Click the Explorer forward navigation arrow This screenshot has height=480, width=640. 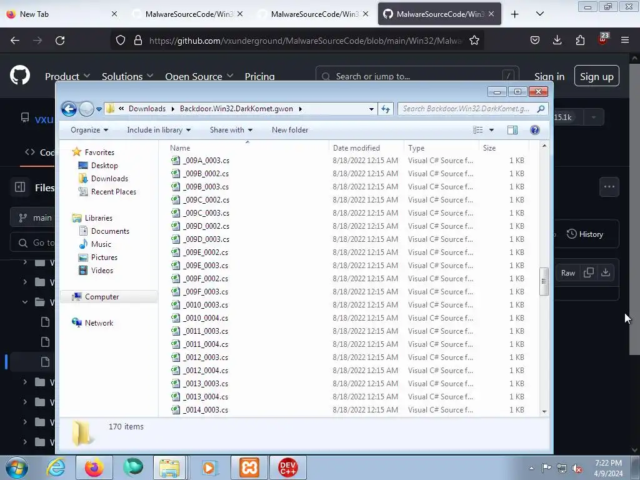[x=86, y=109]
